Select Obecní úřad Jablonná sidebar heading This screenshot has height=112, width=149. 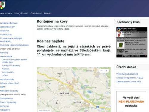click(10, 49)
